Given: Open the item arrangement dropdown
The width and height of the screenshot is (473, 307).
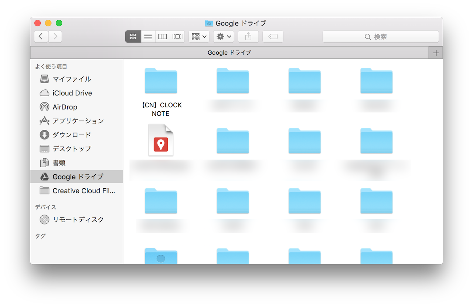Looking at the screenshot, I should tap(199, 37).
